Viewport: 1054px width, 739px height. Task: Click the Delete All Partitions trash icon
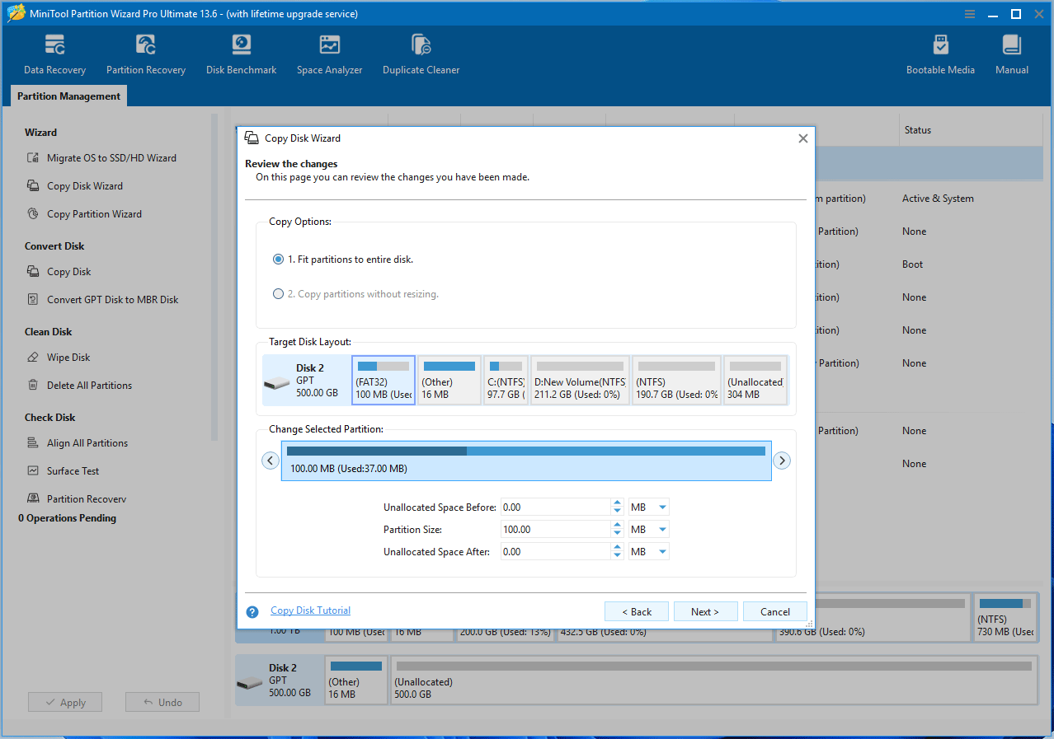(x=33, y=386)
